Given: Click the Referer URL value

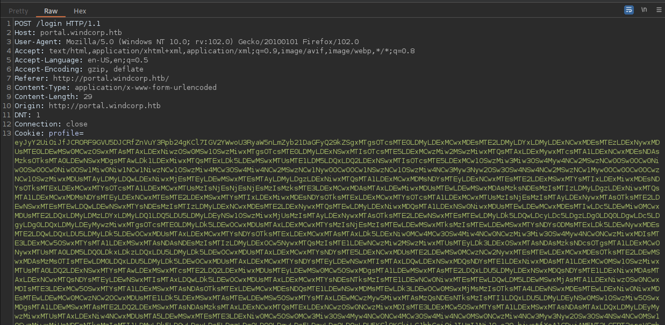Looking at the screenshot, I should [111, 79].
